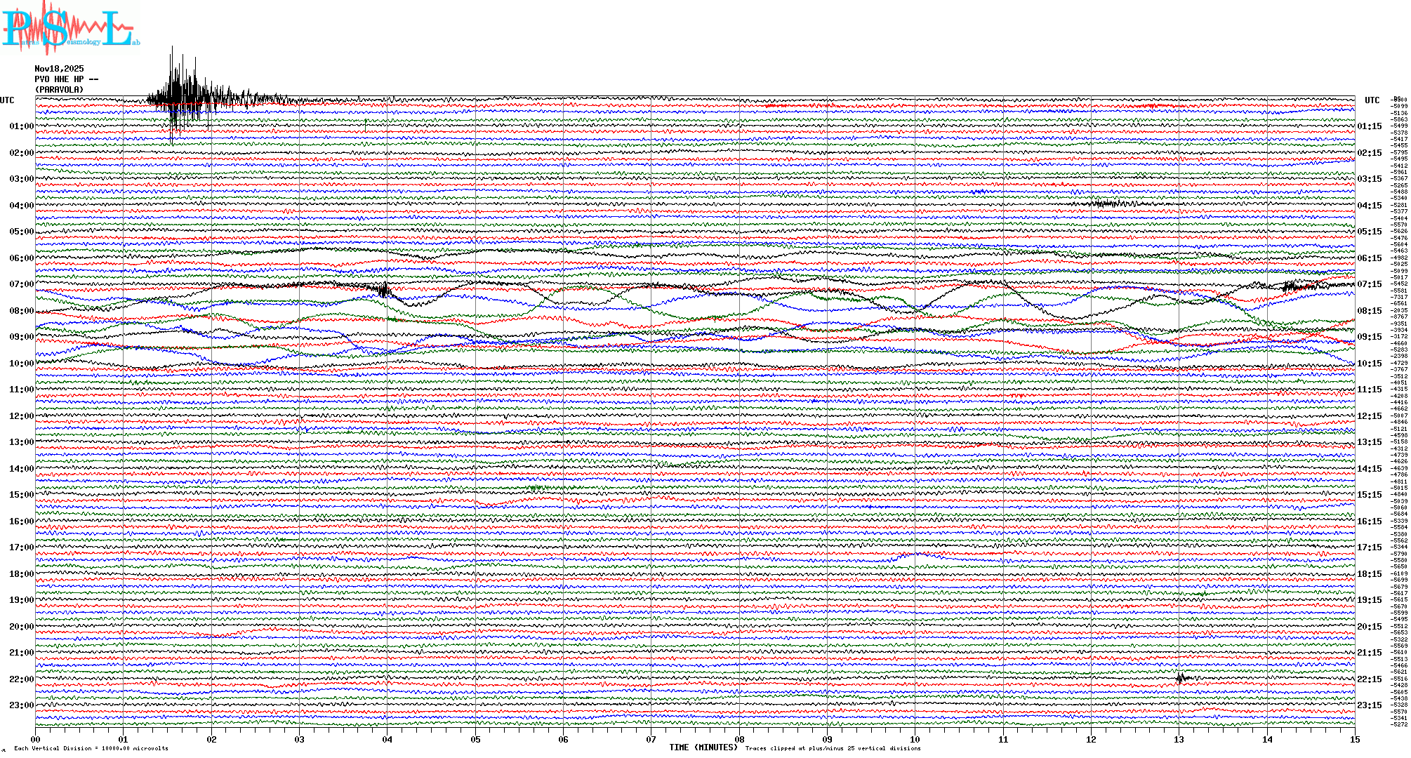
Task: Select the 12:00 hour label on left
Action: [x=21, y=416]
